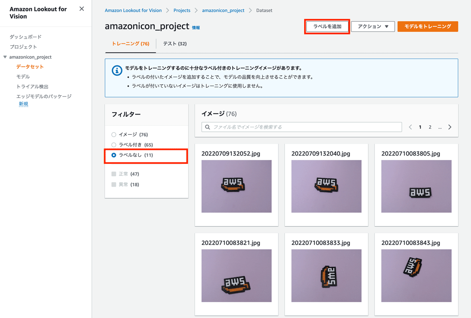Image resolution: width=471 pixels, height=318 pixels.
Task: Check the 異常 (18) checkbox
Action: tap(114, 185)
